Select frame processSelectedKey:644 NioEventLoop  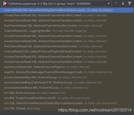[67, 77]
